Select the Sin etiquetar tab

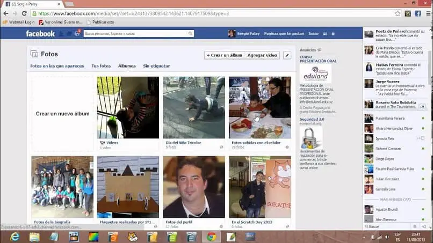[156, 66]
